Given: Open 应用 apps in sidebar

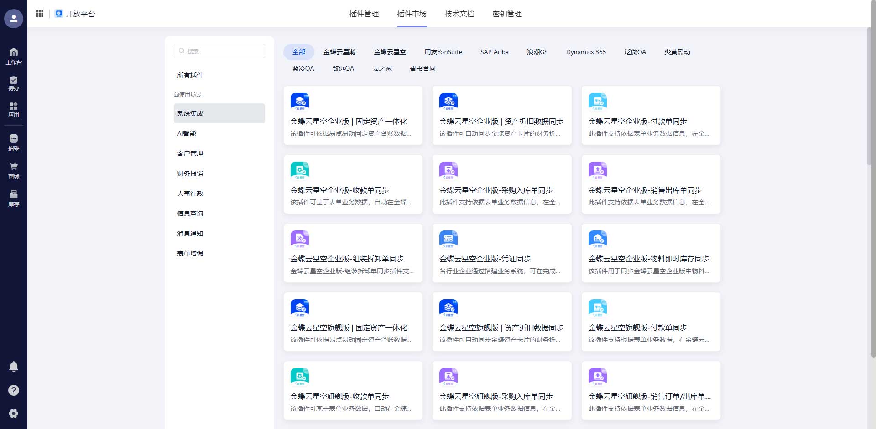Looking at the screenshot, I should click(x=14, y=110).
